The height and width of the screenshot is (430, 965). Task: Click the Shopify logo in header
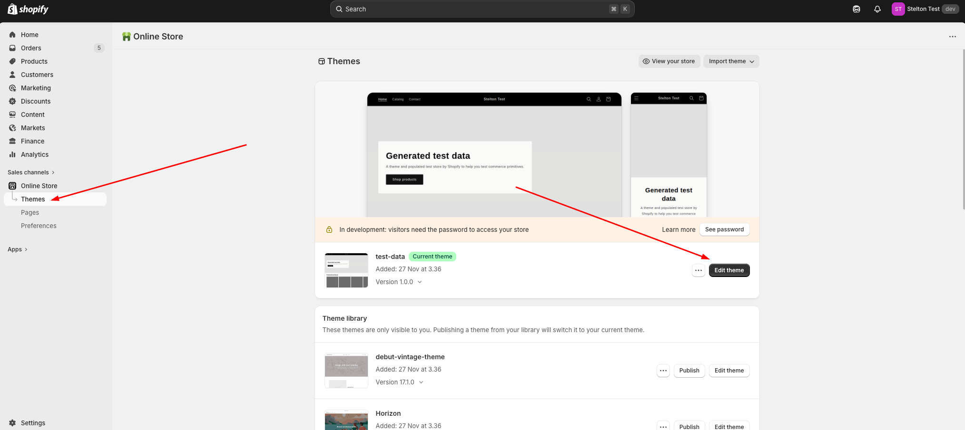(28, 9)
